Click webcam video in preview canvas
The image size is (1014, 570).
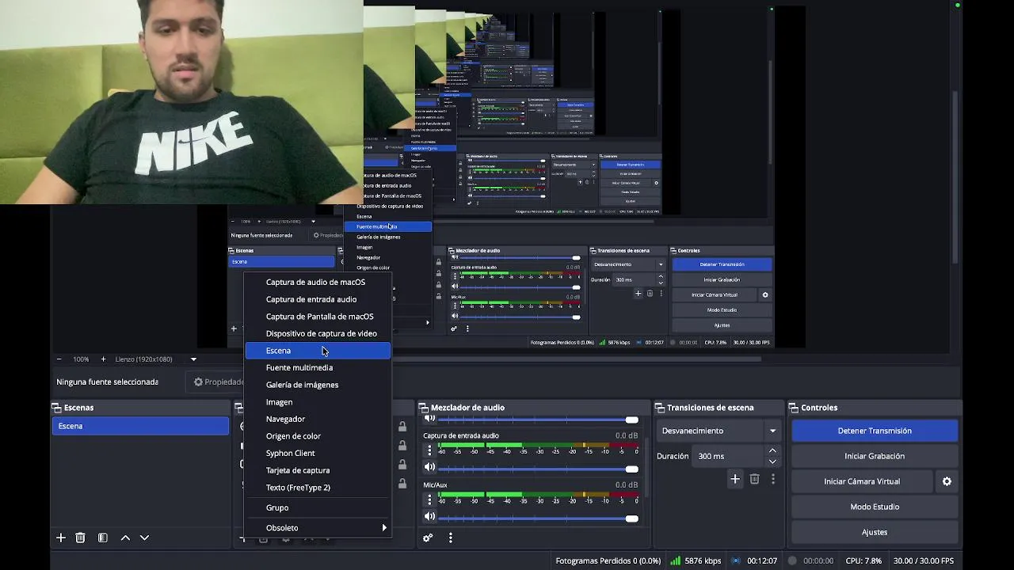181,102
